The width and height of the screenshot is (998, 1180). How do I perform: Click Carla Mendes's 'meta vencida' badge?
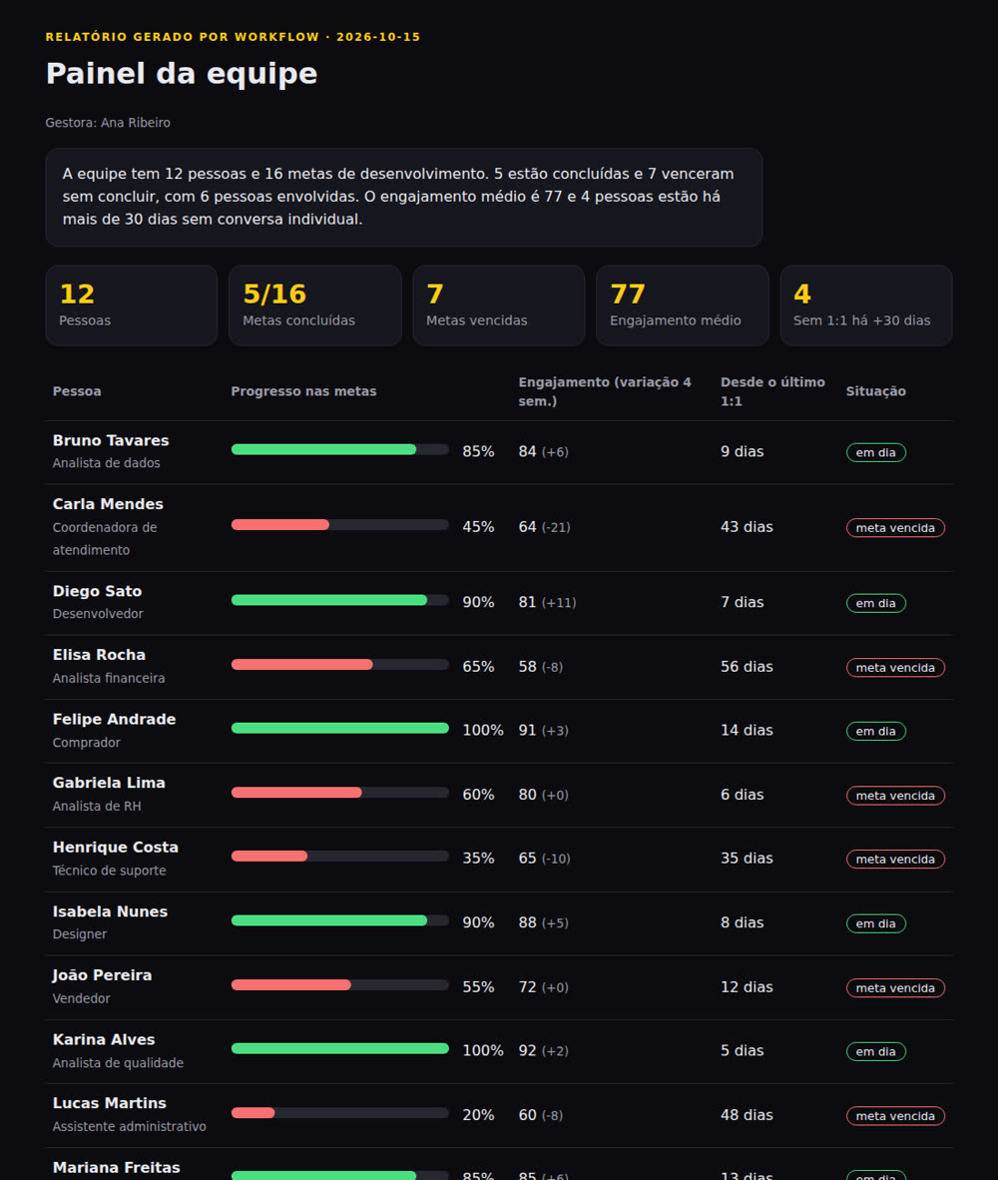(x=896, y=527)
